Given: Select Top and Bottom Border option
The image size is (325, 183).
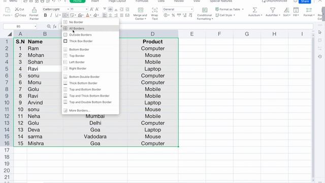Looking at the screenshot, I should coord(90,89).
